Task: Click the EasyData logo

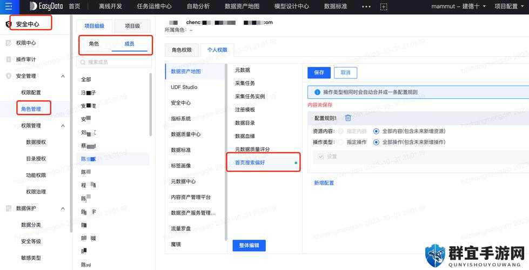Action: click(x=46, y=6)
